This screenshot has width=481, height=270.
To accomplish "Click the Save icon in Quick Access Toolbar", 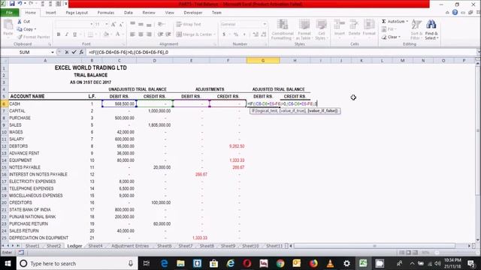I will pos(12,4).
